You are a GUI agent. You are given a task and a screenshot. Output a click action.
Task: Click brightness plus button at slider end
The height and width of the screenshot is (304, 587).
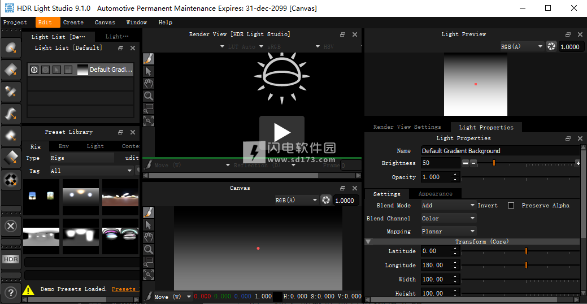[x=578, y=163]
